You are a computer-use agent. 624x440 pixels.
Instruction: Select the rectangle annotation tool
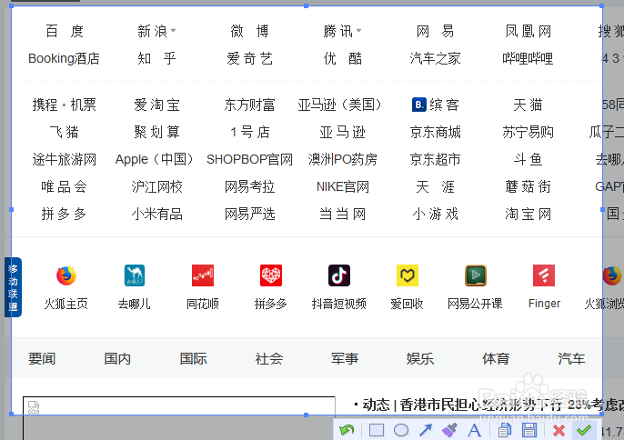click(x=377, y=430)
